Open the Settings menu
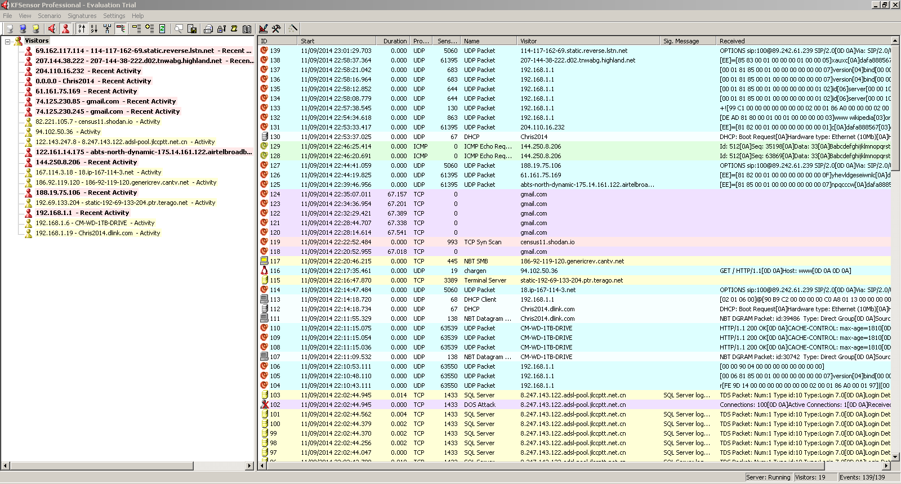 click(114, 16)
